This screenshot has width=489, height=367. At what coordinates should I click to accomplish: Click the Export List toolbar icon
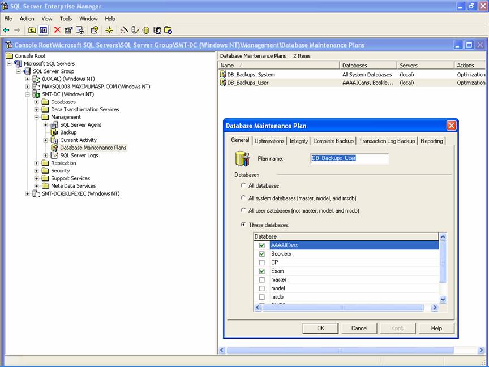click(x=80, y=30)
